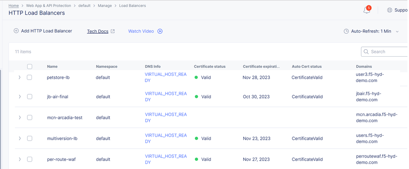Click the Support icon in header
Screen dimensions: 409x169
click(389, 10)
